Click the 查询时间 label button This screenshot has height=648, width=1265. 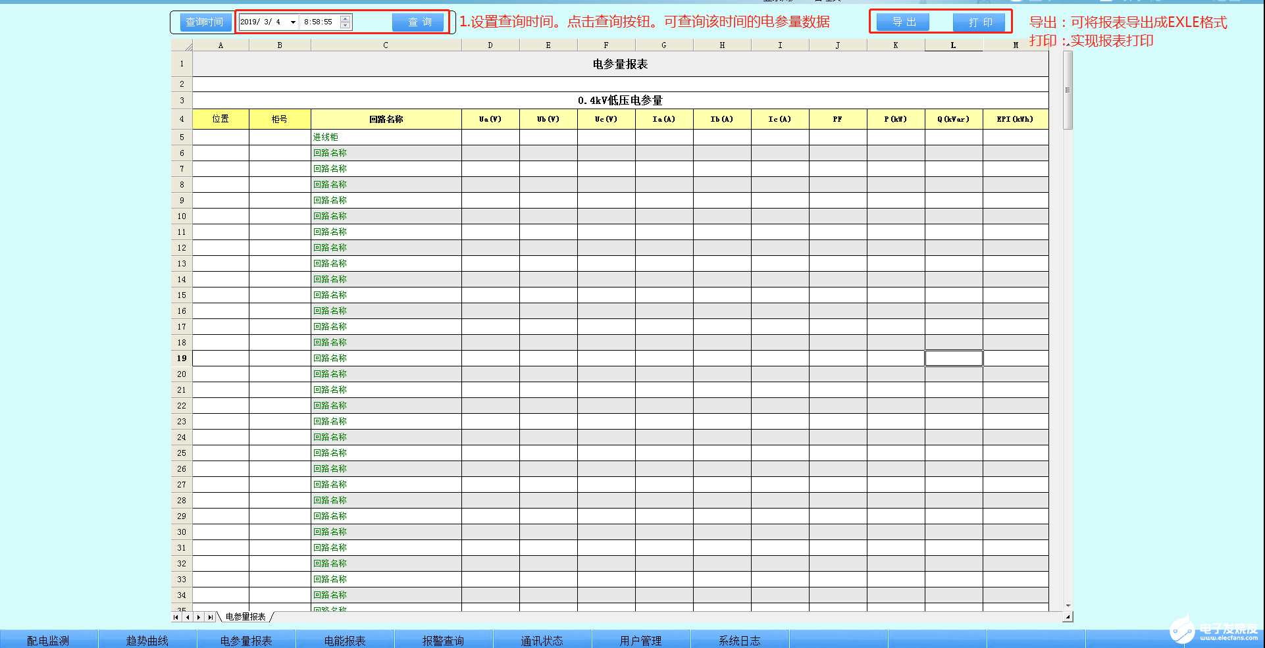click(205, 22)
